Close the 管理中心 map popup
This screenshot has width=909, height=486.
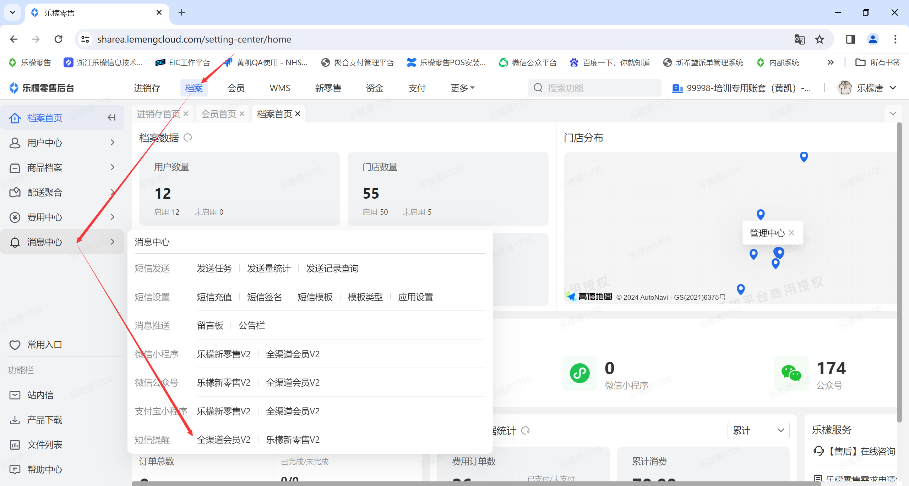[791, 233]
